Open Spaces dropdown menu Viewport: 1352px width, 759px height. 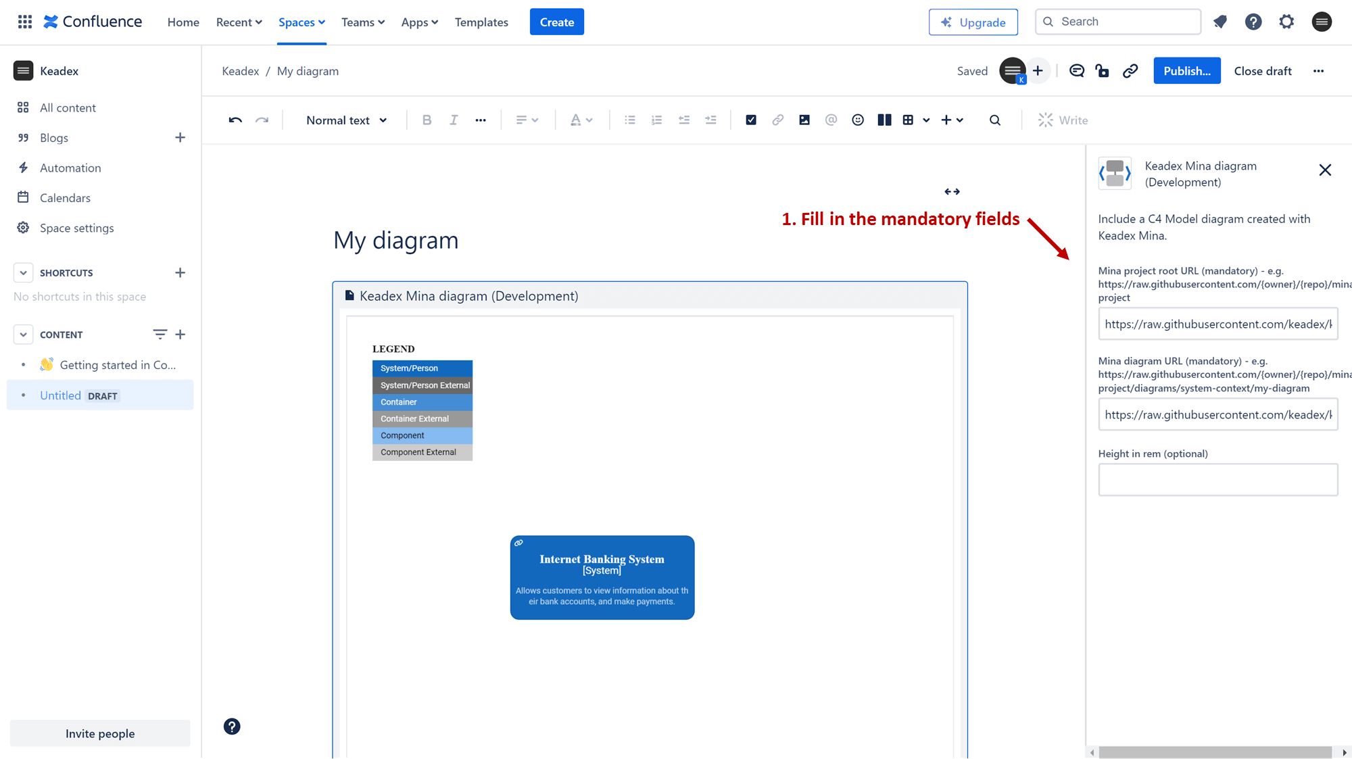coord(301,22)
